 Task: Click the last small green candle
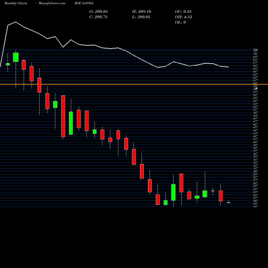click(229, 203)
